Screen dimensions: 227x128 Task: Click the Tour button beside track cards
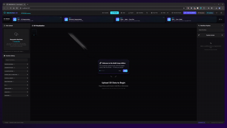(220, 19)
